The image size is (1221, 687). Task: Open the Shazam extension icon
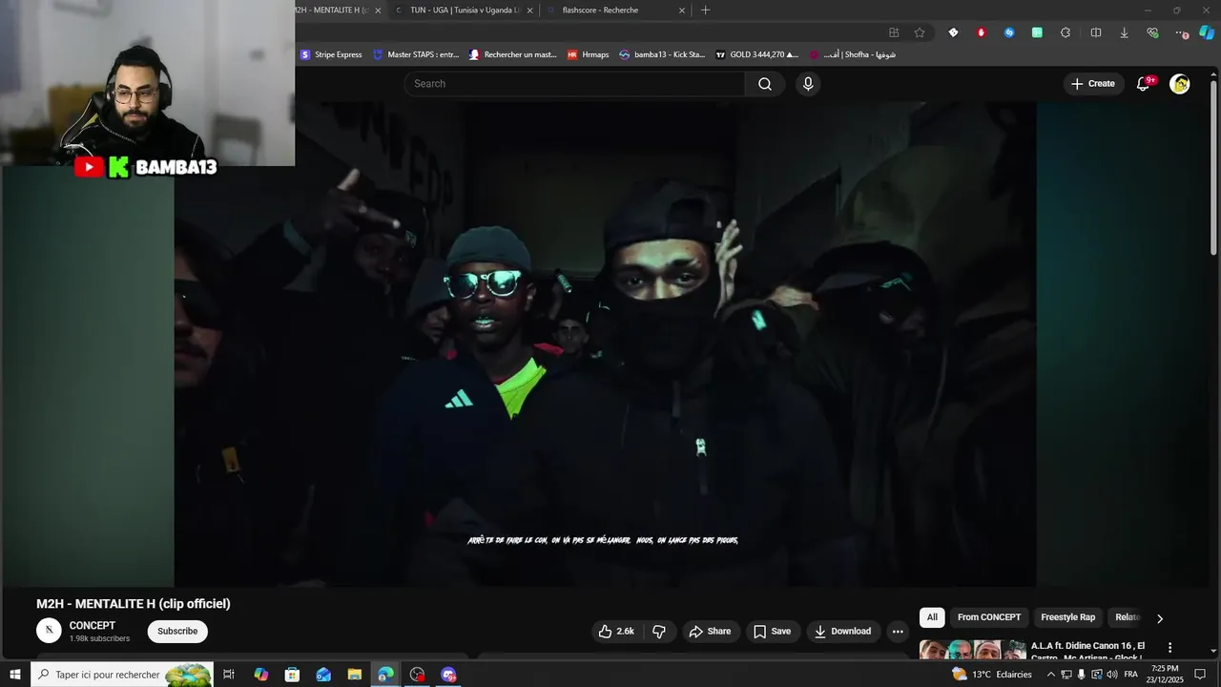click(1009, 32)
